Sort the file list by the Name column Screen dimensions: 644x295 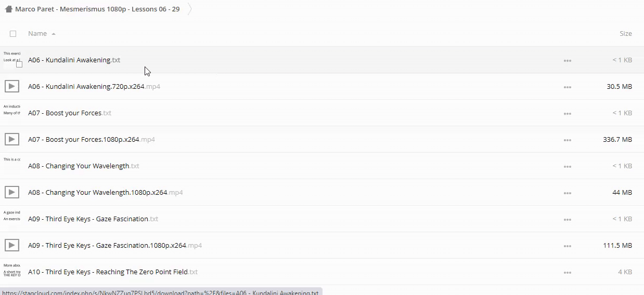[x=37, y=34]
